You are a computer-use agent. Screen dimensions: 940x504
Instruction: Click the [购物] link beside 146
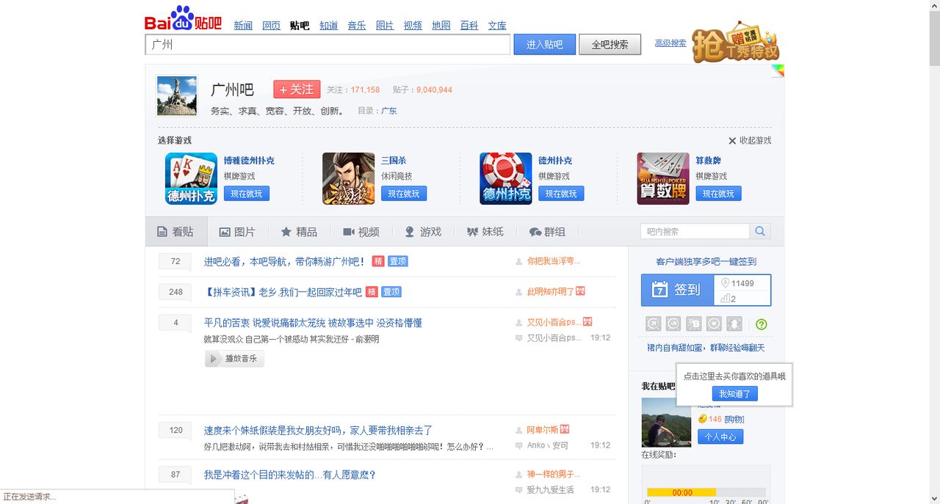click(x=734, y=419)
